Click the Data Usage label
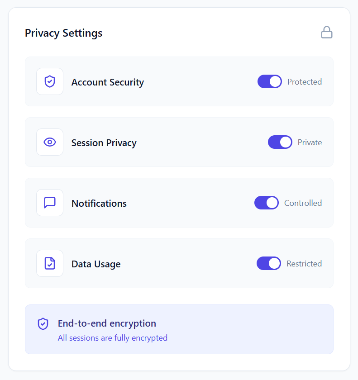This screenshot has height=380, width=358. point(96,264)
